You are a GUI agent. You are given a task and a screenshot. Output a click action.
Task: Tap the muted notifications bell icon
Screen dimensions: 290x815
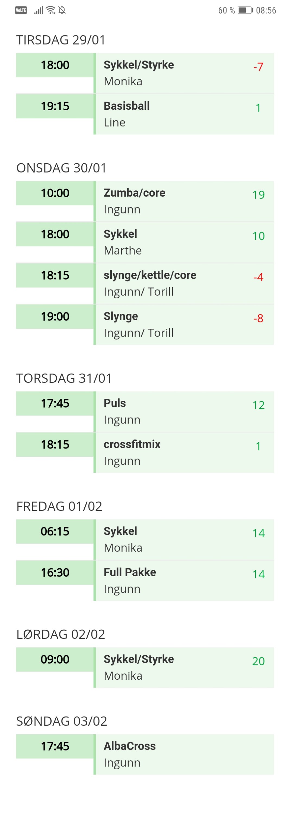pos(62,10)
